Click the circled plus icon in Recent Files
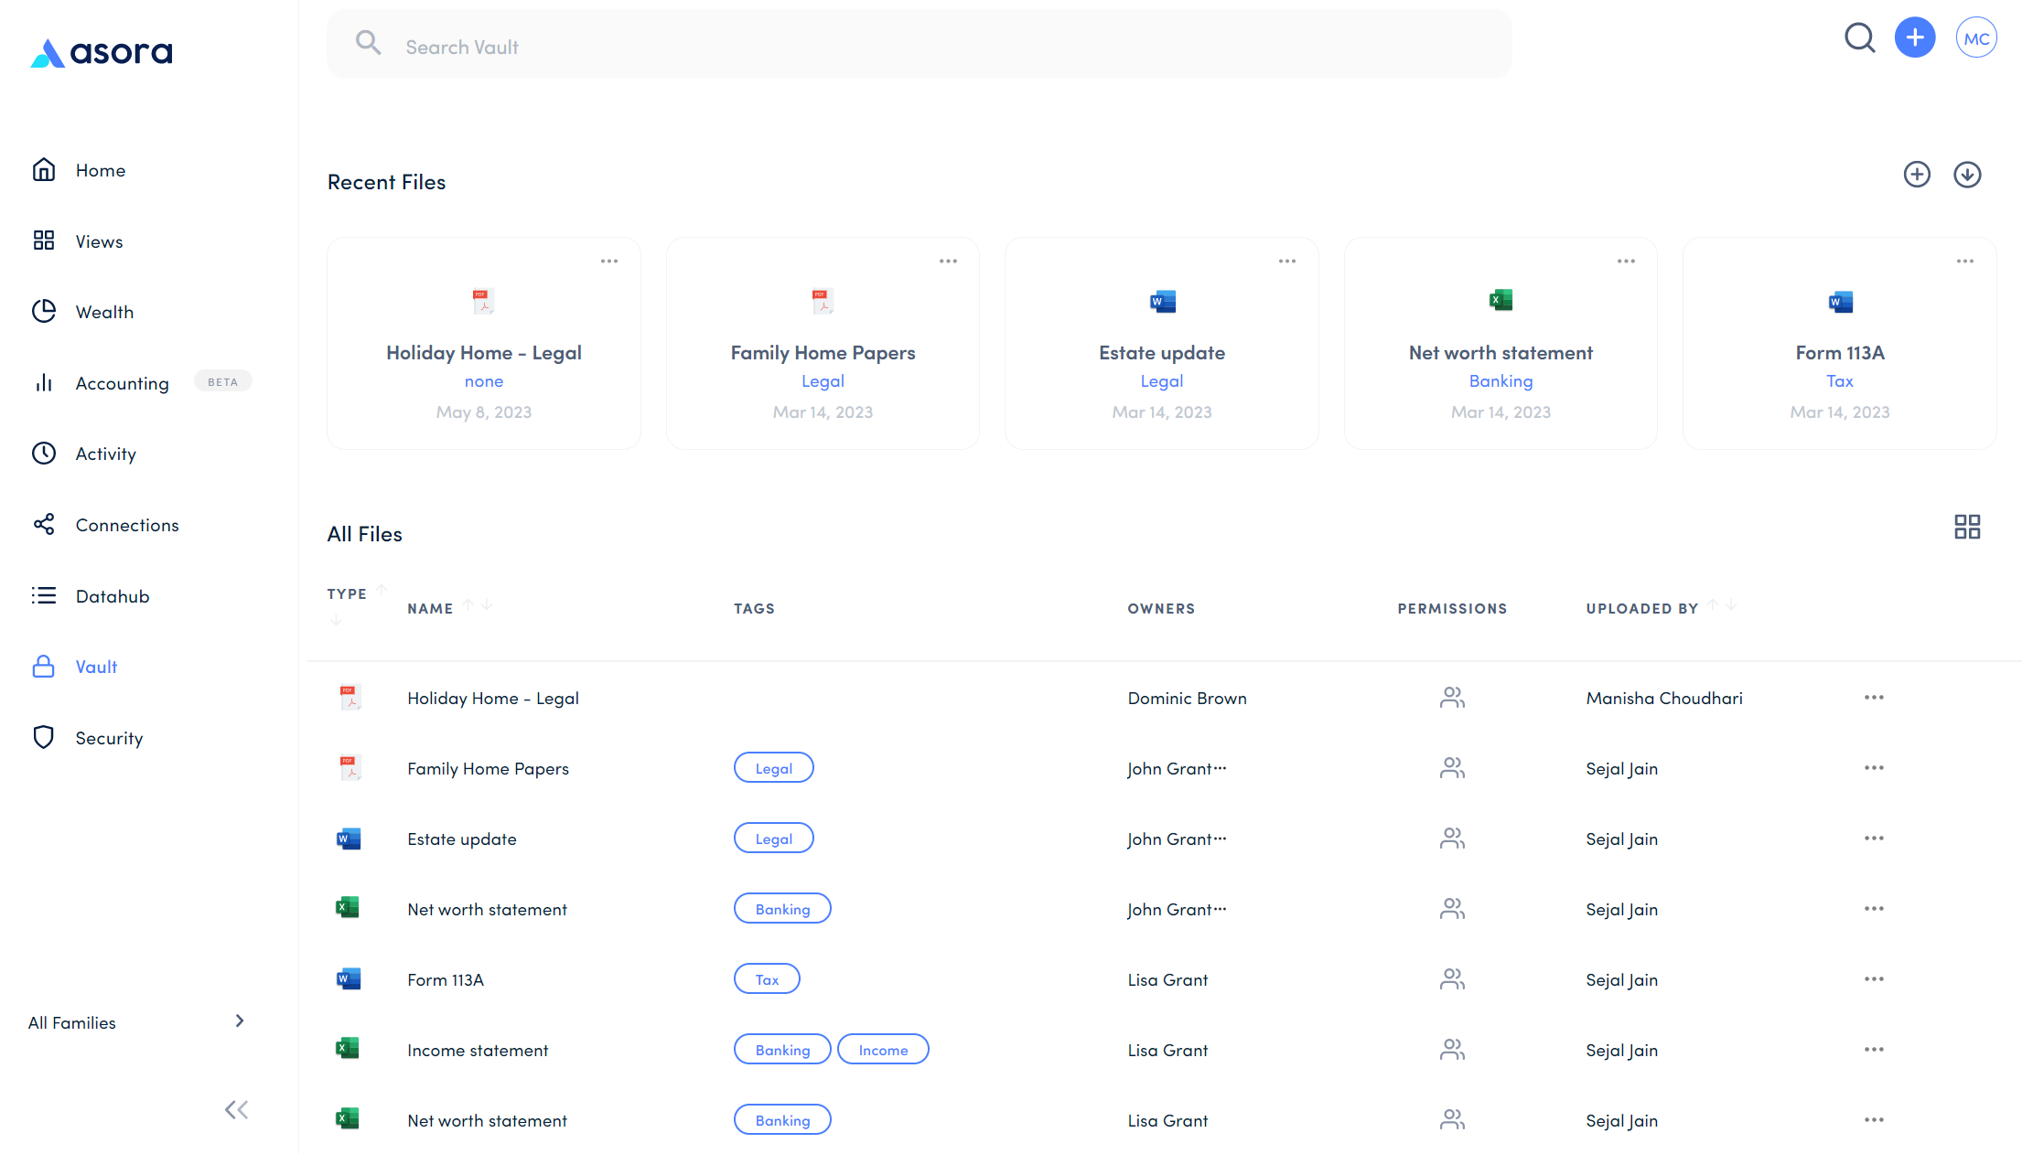Viewport: 2033px width, 1154px height. tap(1917, 175)
